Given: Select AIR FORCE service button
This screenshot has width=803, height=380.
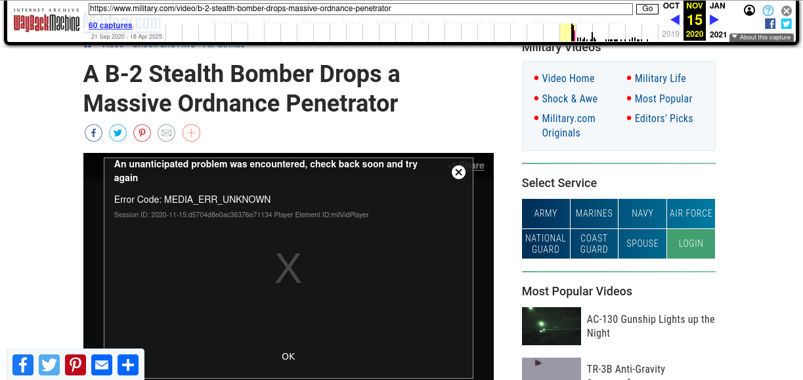Looking at the screenshot, I should (x=691, y=213).
